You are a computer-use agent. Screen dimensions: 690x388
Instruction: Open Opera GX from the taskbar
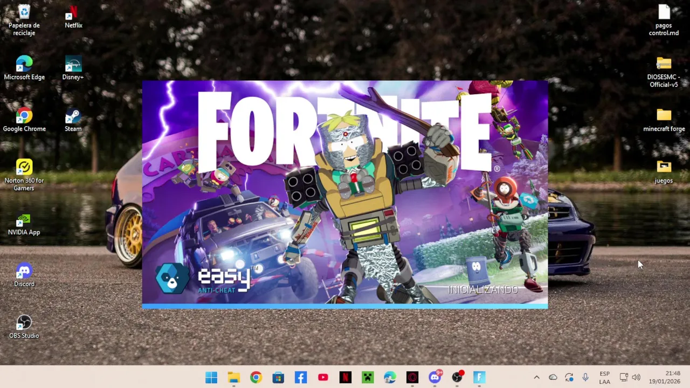[x=412, y=377]
